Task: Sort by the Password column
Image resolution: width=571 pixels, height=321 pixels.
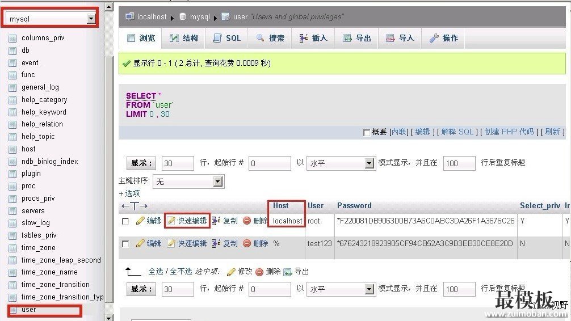Action: 354,206
